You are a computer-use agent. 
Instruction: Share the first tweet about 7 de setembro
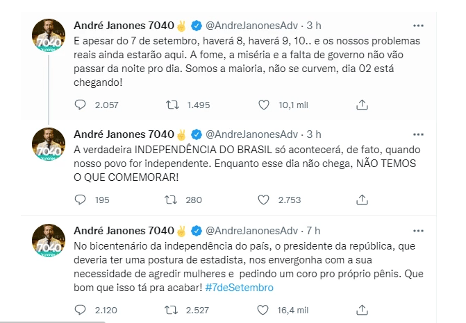[362, 105]
